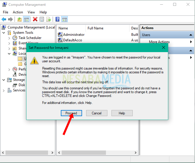Click right arrow of users list scrollbar
This screenshot has height=163, width=195.
pos(136,153)
